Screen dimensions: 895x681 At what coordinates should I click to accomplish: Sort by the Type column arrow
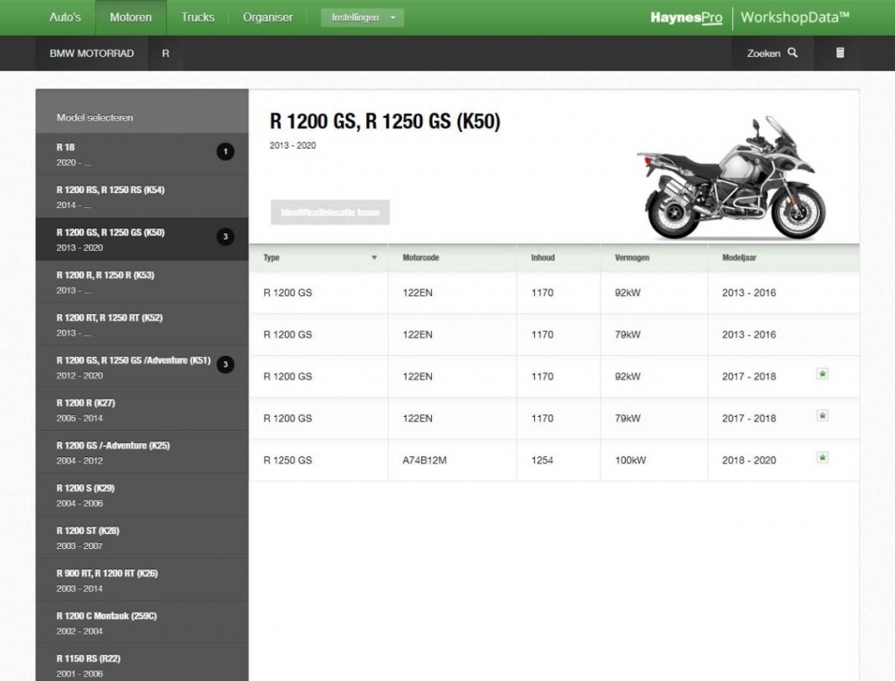tap(374, 257)
